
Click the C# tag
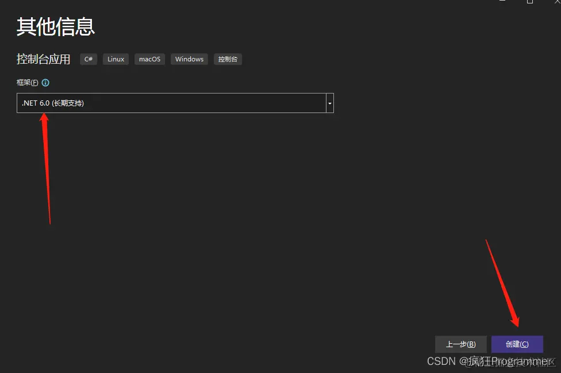click(x=89, y=59)
